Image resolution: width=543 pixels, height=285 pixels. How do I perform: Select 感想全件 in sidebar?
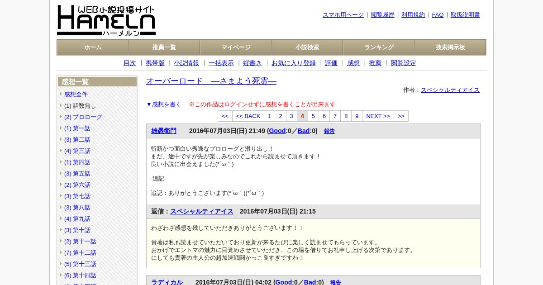tap(76, 95)
